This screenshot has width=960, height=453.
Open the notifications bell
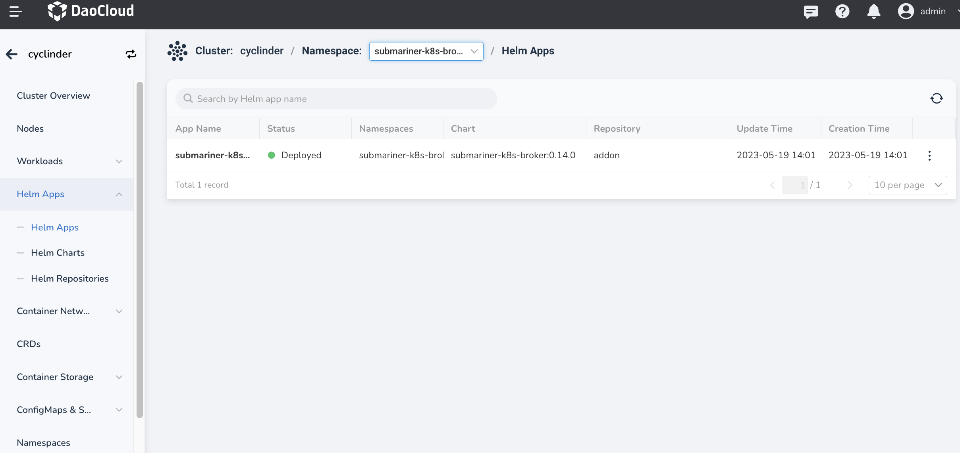click(873, 12)
